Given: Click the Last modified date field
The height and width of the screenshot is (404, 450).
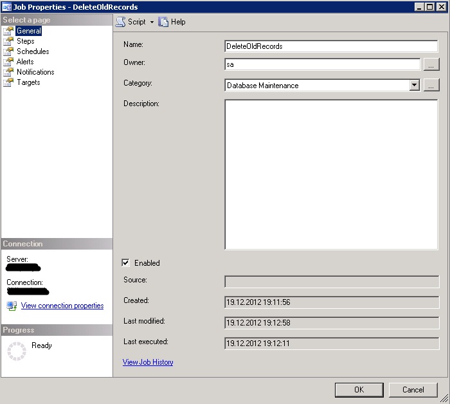Looking at the screenshot, I should pos(332,323).
